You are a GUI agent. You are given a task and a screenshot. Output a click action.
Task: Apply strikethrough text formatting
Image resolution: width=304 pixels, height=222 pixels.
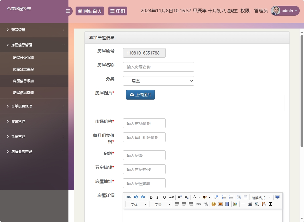coord(171,197)
